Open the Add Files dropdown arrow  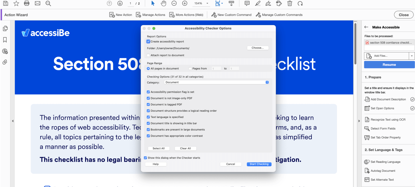tap(412, 56)
